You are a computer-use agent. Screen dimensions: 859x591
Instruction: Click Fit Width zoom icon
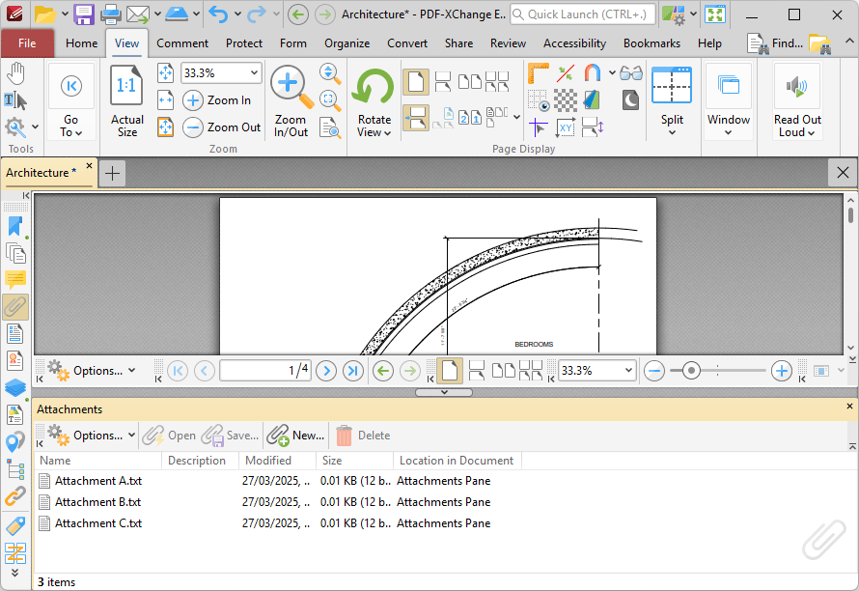click(165, 100)
